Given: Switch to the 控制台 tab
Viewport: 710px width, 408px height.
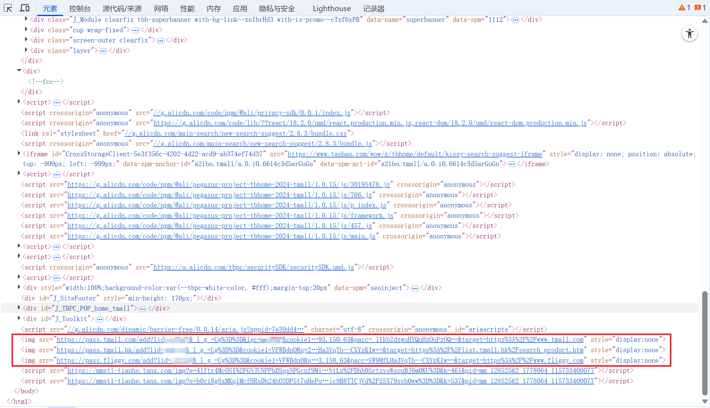Looking at the screenshot, I should point(80,9).
